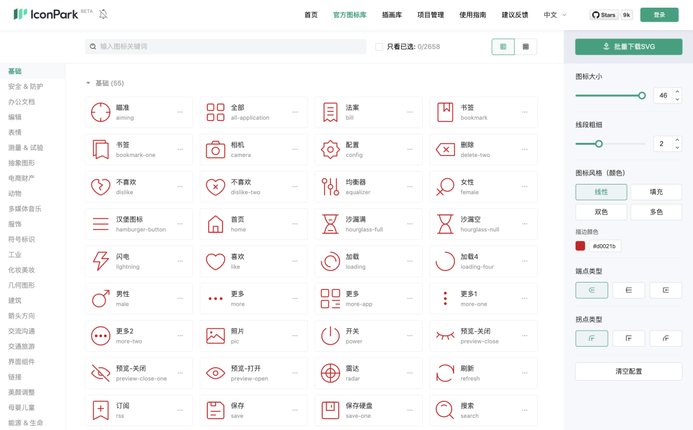The height and width of the screenshot is (430, 693).
Task: Increase icon size with the up arrow
Action: click(x=677, y=92)
